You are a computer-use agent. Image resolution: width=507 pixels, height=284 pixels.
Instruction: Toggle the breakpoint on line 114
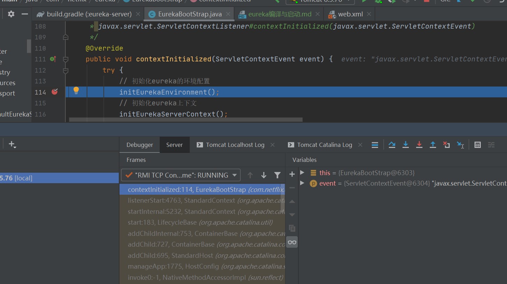pos(55,92)
